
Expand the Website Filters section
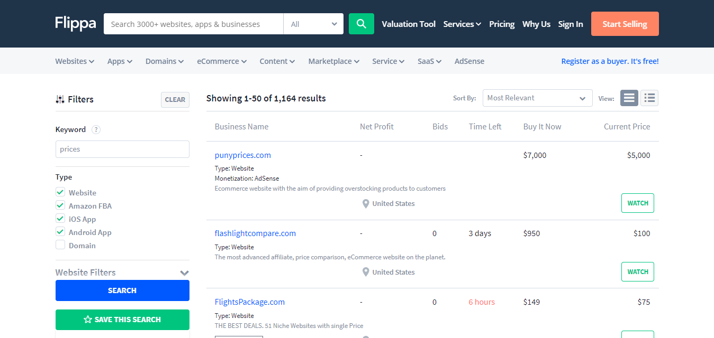click(184, 273)
